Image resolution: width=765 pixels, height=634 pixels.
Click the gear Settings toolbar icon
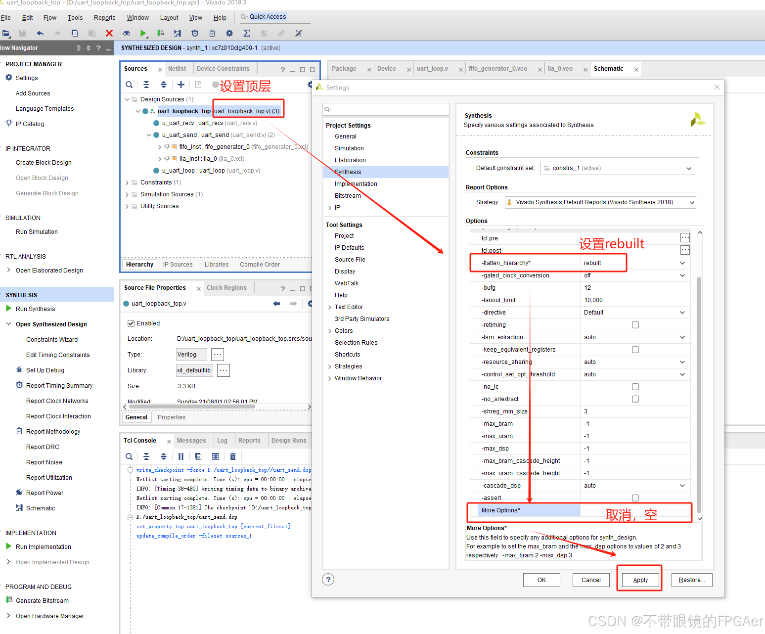(x=229, y=33)
